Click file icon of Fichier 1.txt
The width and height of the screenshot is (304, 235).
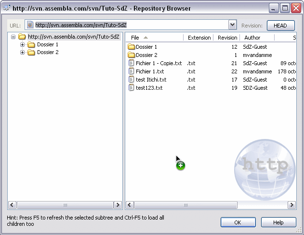131,71
